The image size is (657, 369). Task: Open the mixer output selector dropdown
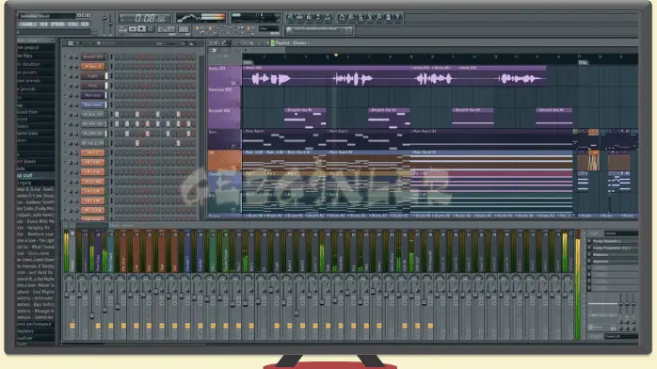click(621, 336)
